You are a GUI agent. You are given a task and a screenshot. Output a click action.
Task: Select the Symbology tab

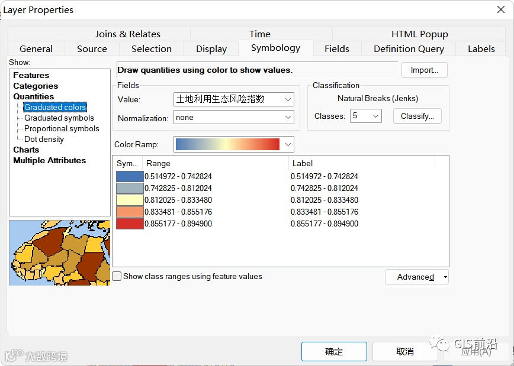pyautogui.click(x=276, y=48)
